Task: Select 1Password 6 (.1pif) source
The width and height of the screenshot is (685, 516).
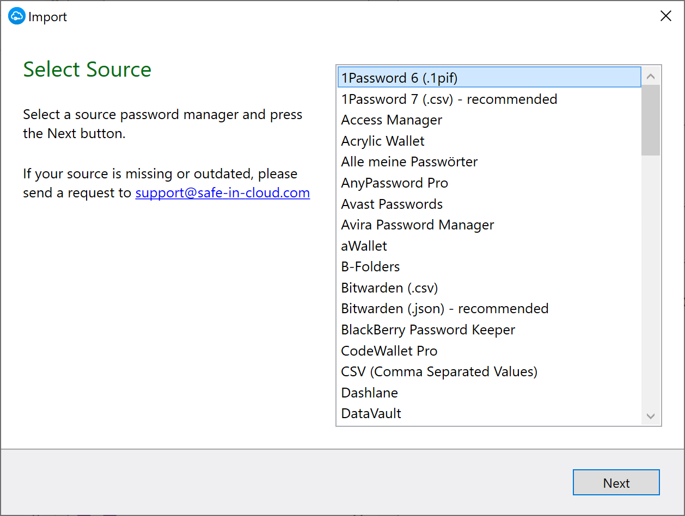Action: tap(489, 78)
